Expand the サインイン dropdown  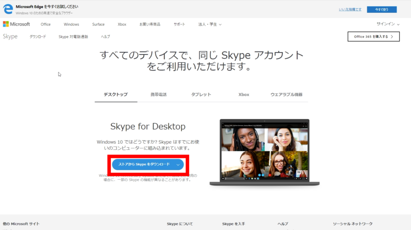click(388, 24)
